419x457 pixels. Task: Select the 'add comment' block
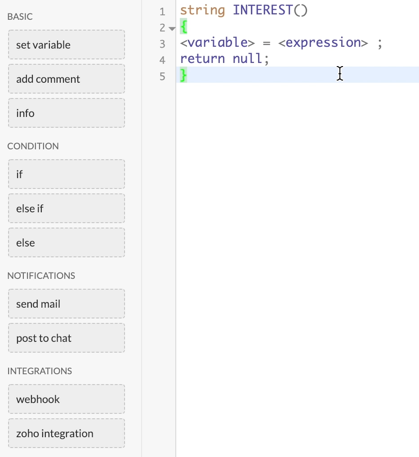pos(66,79)
